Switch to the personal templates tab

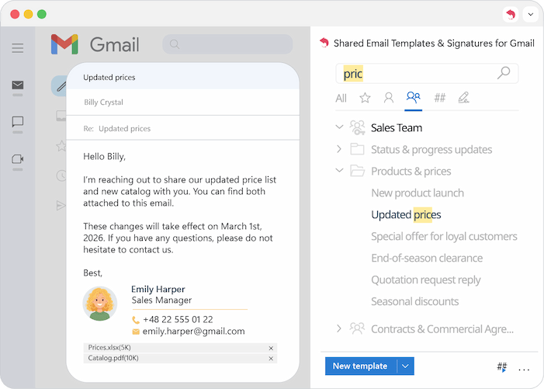(x=389, y=98)
